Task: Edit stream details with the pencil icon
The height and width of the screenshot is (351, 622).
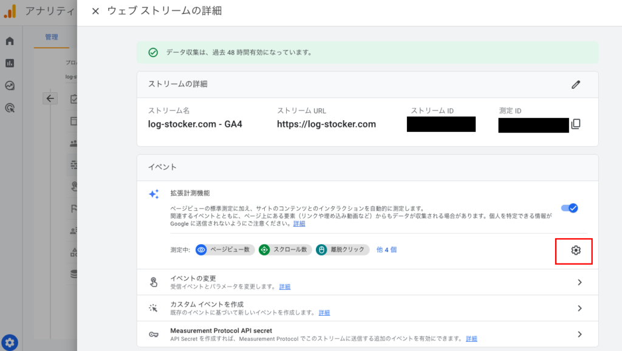Action: tap(576, 84)
